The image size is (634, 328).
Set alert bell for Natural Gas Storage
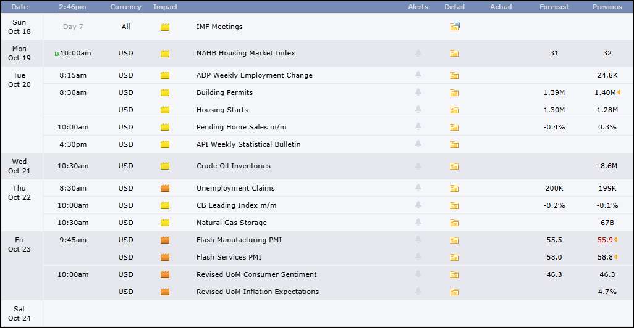point(418,222)
